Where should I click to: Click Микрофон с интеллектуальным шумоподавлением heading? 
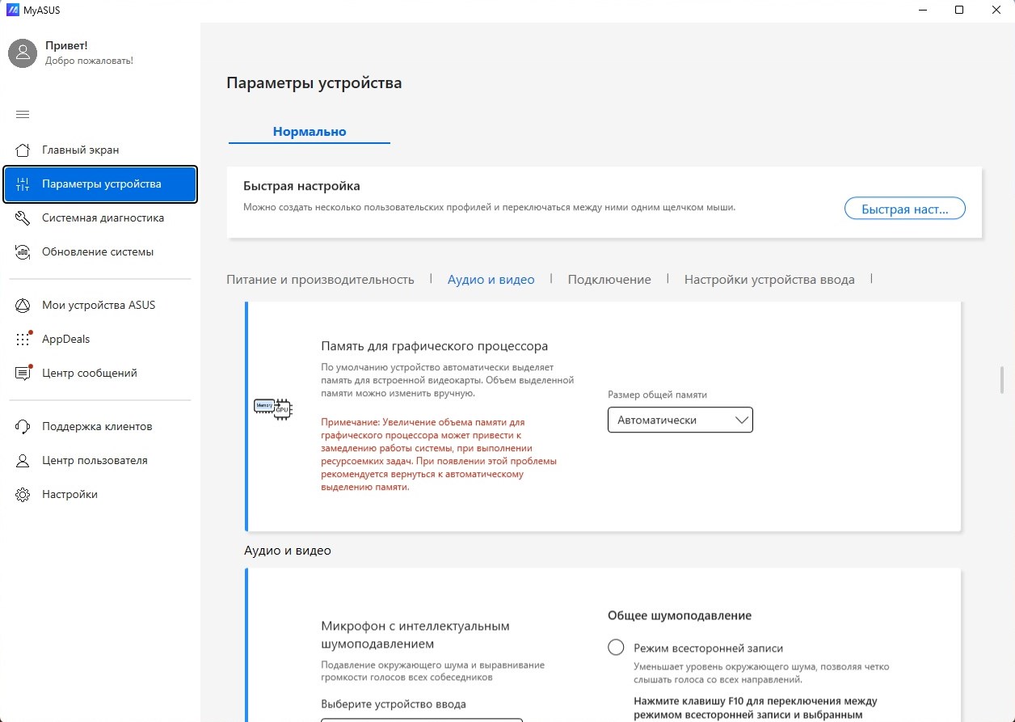415,635
